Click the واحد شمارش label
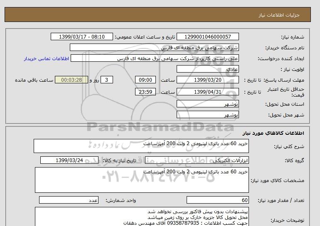Viewport: 320px width, 226px height. 121,201
